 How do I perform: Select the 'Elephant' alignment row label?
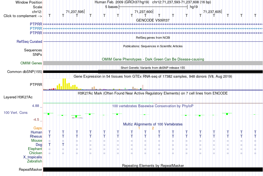(x=35, y=149)
